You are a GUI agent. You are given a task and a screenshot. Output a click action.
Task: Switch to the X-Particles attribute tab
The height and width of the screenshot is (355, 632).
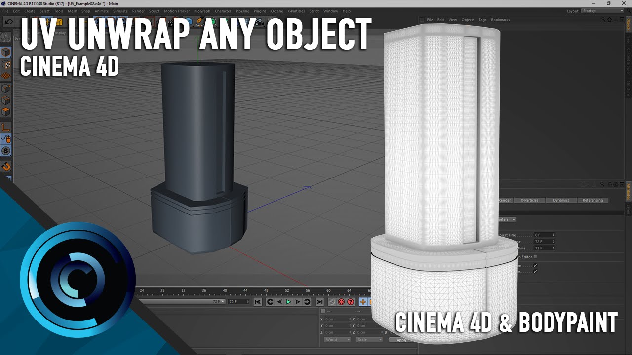[x=530, y=200]
